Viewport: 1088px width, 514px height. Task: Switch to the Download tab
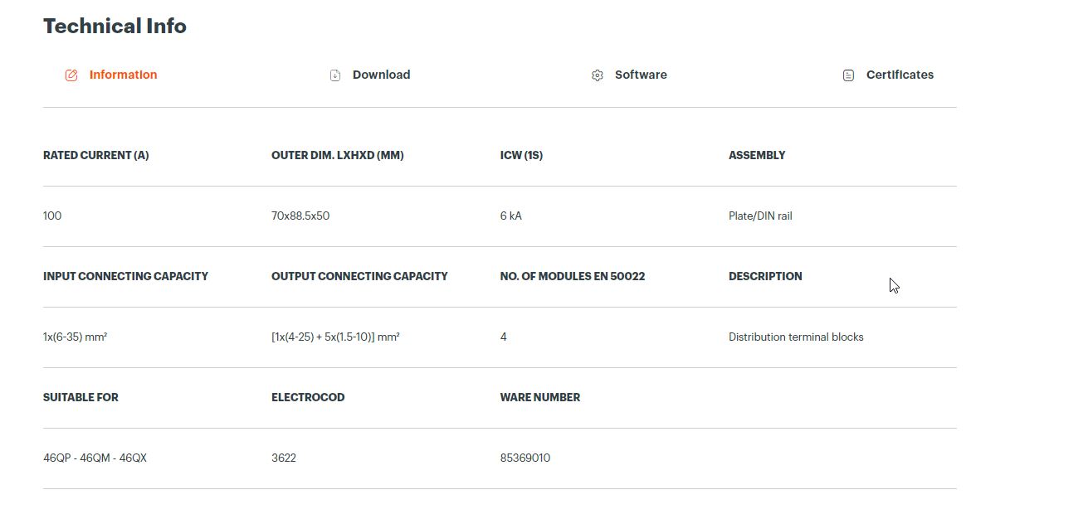click(381, 75)
